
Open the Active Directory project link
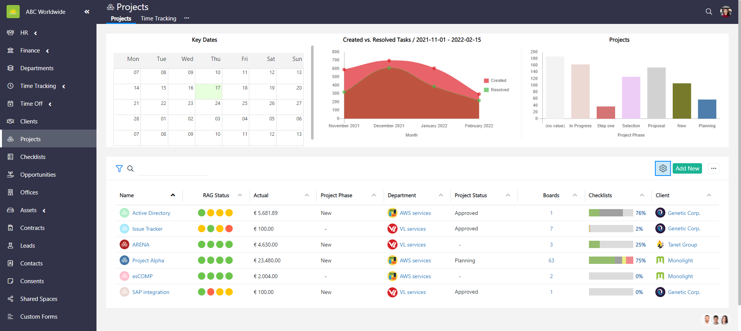coord(151,213)
